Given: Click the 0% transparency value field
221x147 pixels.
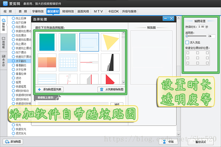Looking at the screenshot, I should 211,36.
